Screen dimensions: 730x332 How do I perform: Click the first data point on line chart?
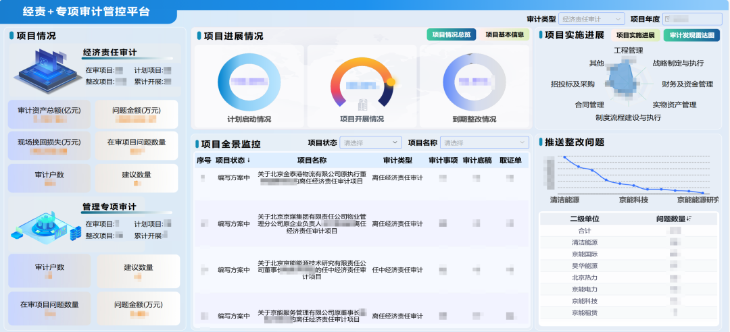[x=564, y=158]
